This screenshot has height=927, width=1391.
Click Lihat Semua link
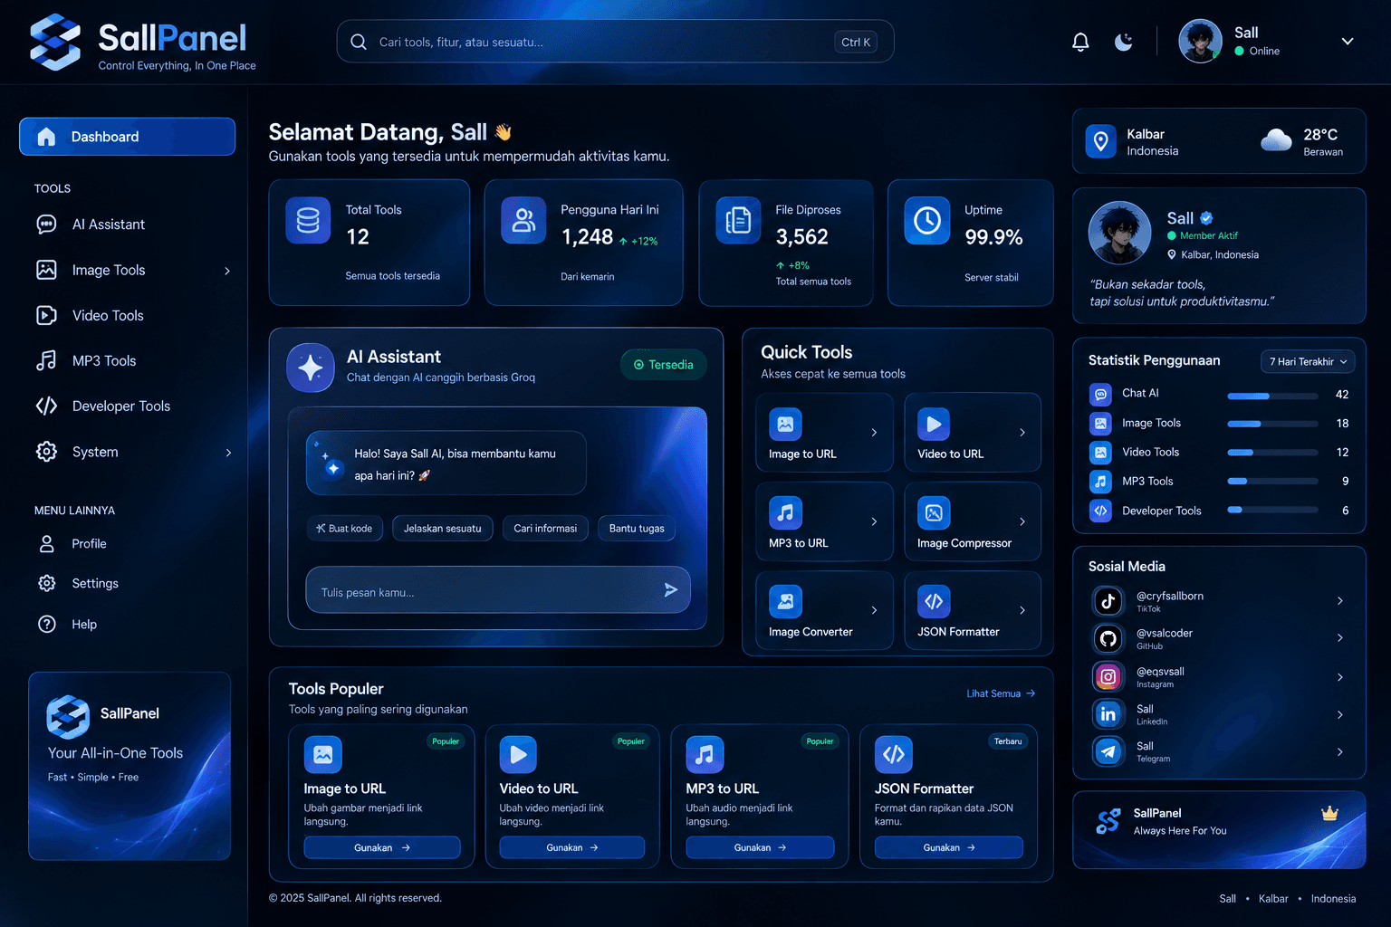1001,693
